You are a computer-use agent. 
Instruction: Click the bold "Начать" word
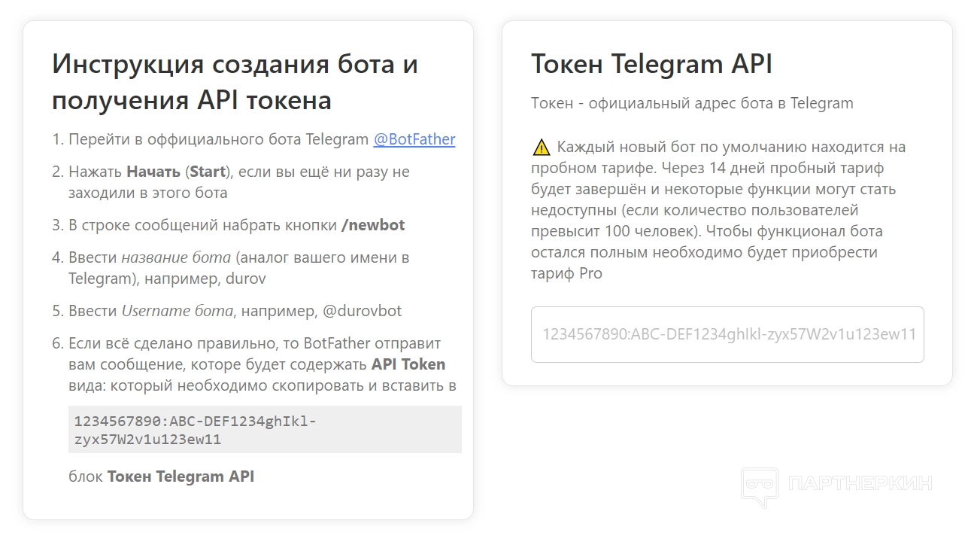pyautogui.click(x=153, y=172)
